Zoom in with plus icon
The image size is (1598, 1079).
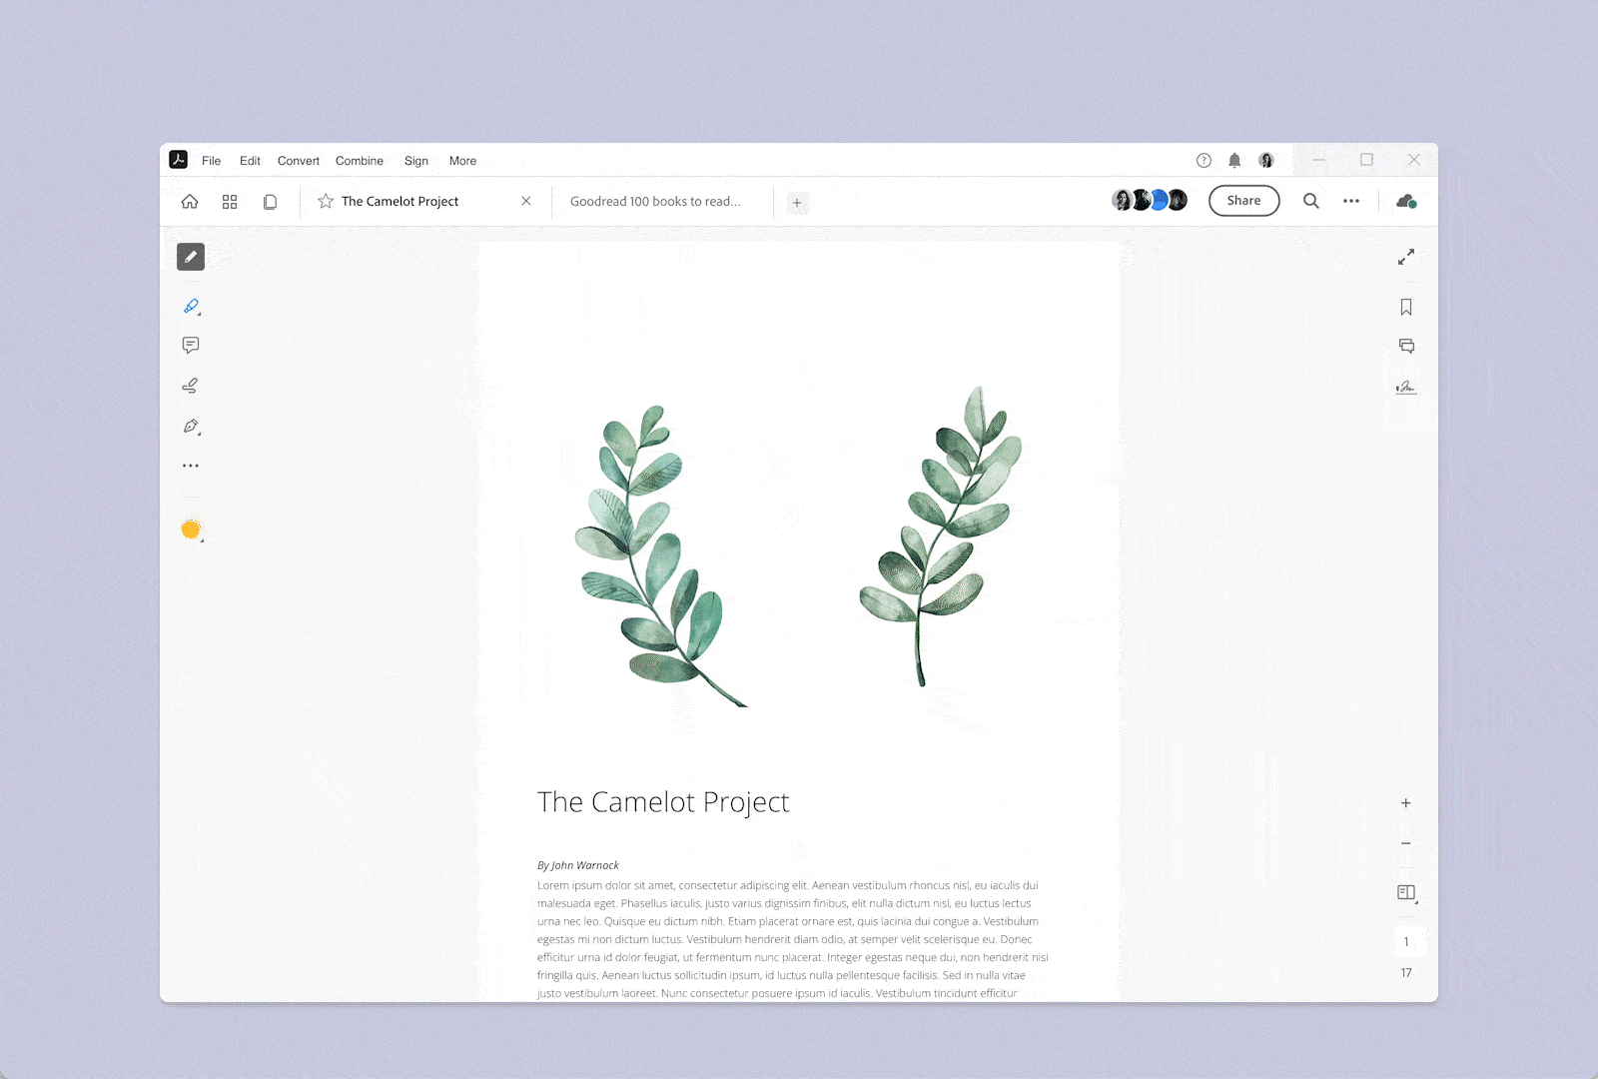point(1406,803)
